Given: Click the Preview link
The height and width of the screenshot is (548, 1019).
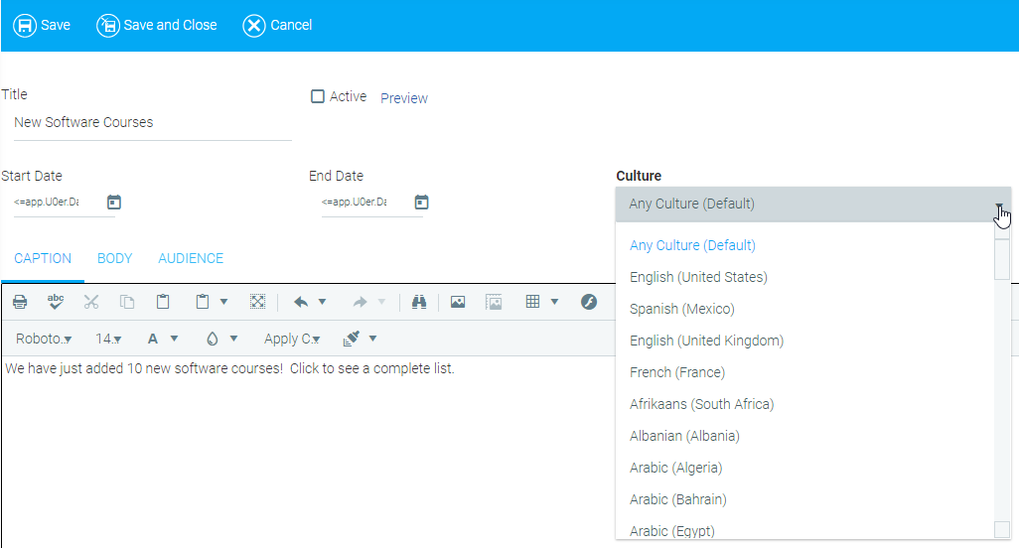Looking at the screenshot, I should click(x=404, y=98).
